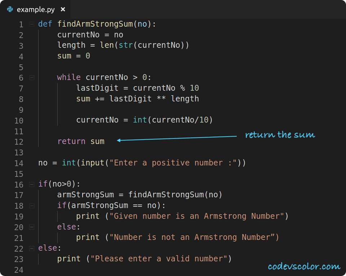Close the example.py tab
Screen dimensions: 346x276
click(x=63, y=9)
